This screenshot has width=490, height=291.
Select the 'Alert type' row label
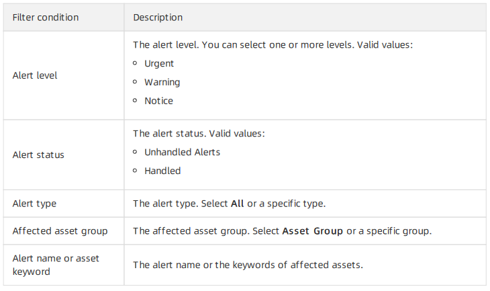pos(34,204)
